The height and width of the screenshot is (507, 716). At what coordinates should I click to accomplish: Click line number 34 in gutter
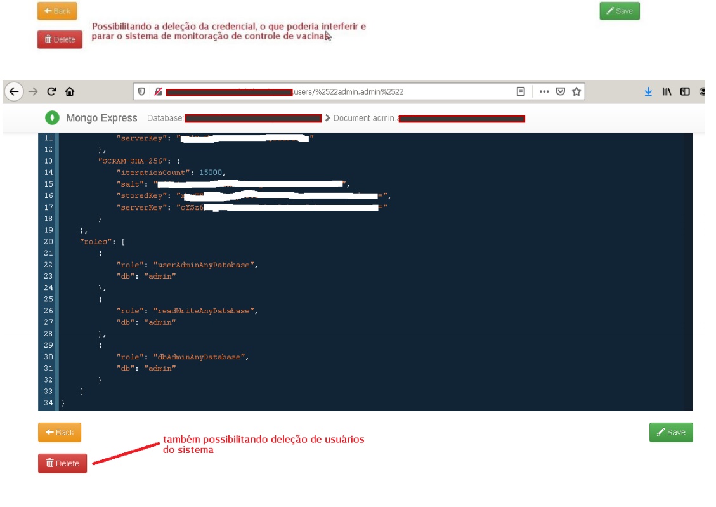point(48,403)
